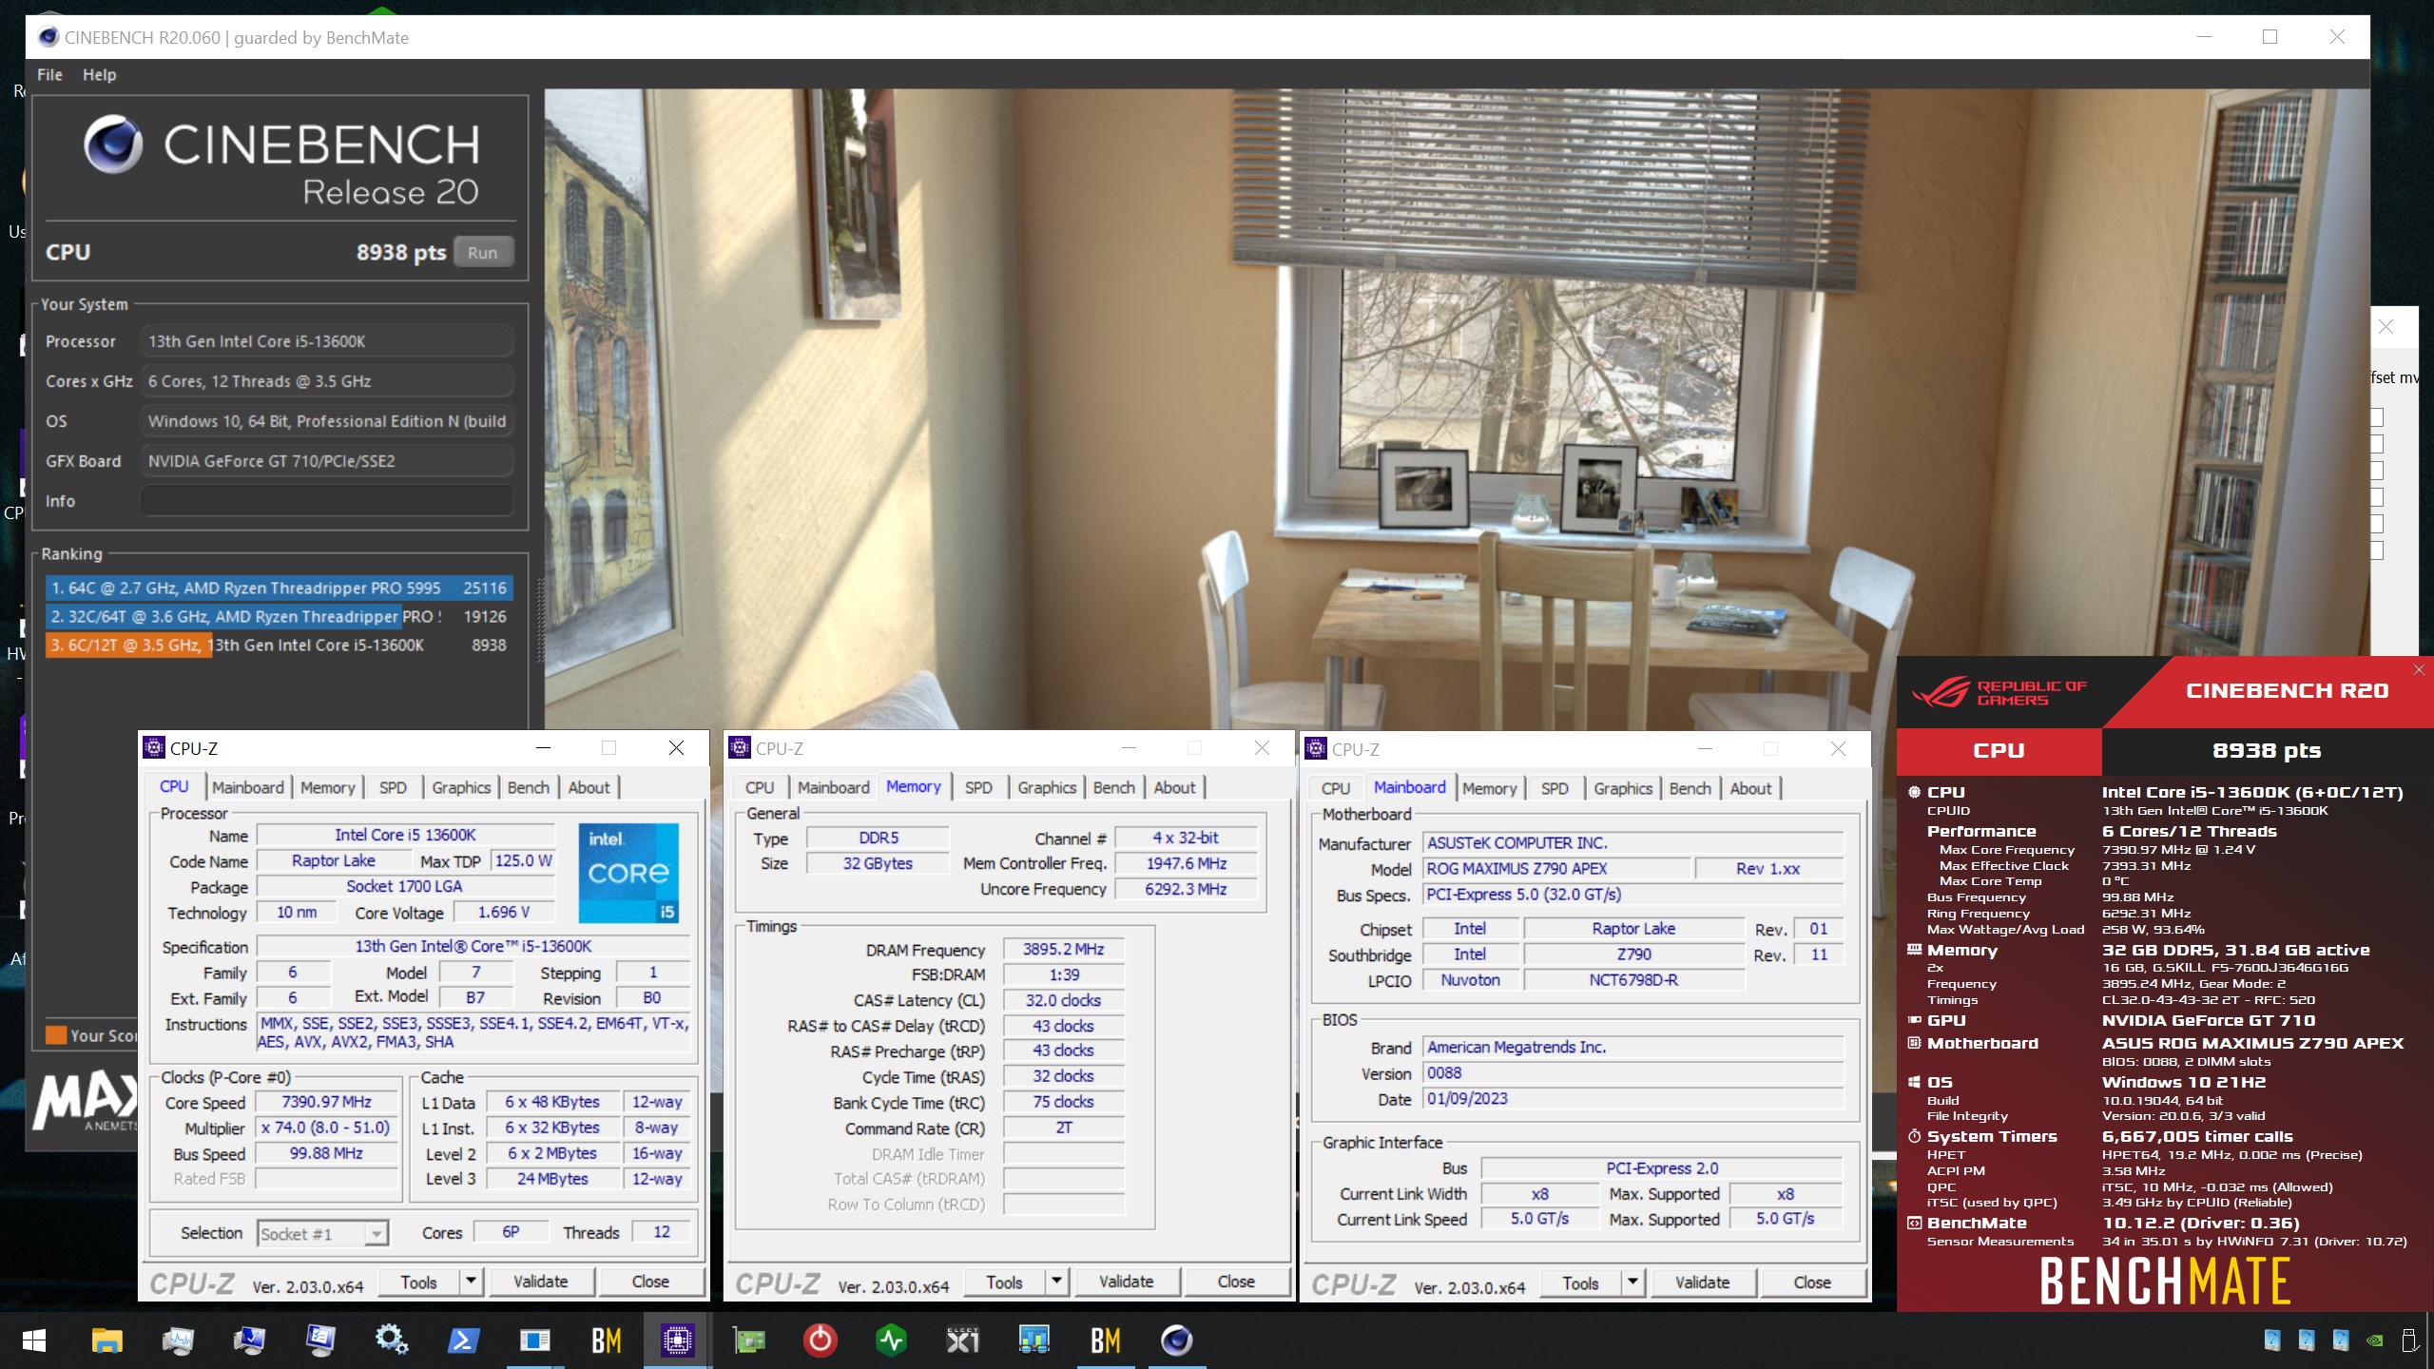The height and width of the screenshot is (1369, 2434).
Task: Open Memory tab in ASUSTeK mainboard CPU-Z window
Action: pos(1489,788)
